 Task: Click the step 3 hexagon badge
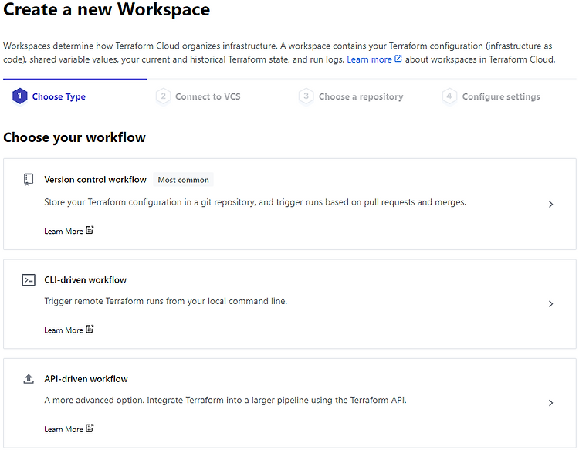tap(306, 96)
